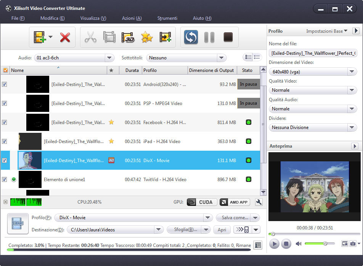Image resolution: width=363 pixels, height=266 pixels.
Task: Switch to detailed list view icon
Action: point(248,57)
